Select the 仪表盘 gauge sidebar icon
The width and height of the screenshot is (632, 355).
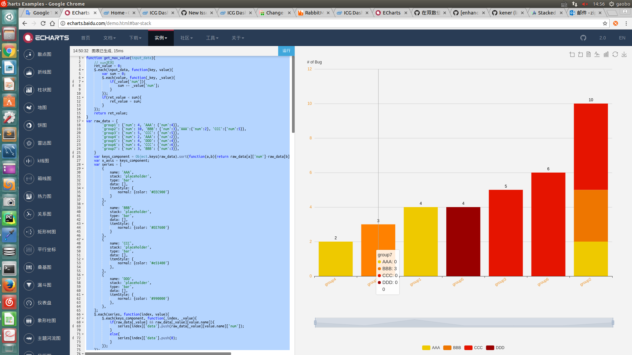tap(29, 303)
